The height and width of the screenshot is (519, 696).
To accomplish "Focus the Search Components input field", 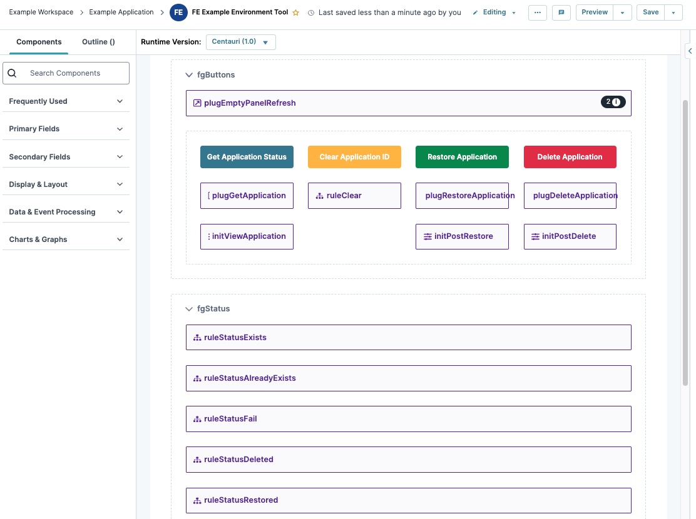I will click(66, 73).
